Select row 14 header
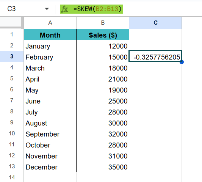Viewport: 202px width, 182px height. point(12,177)
